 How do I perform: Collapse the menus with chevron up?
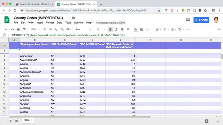click(219, 29)
